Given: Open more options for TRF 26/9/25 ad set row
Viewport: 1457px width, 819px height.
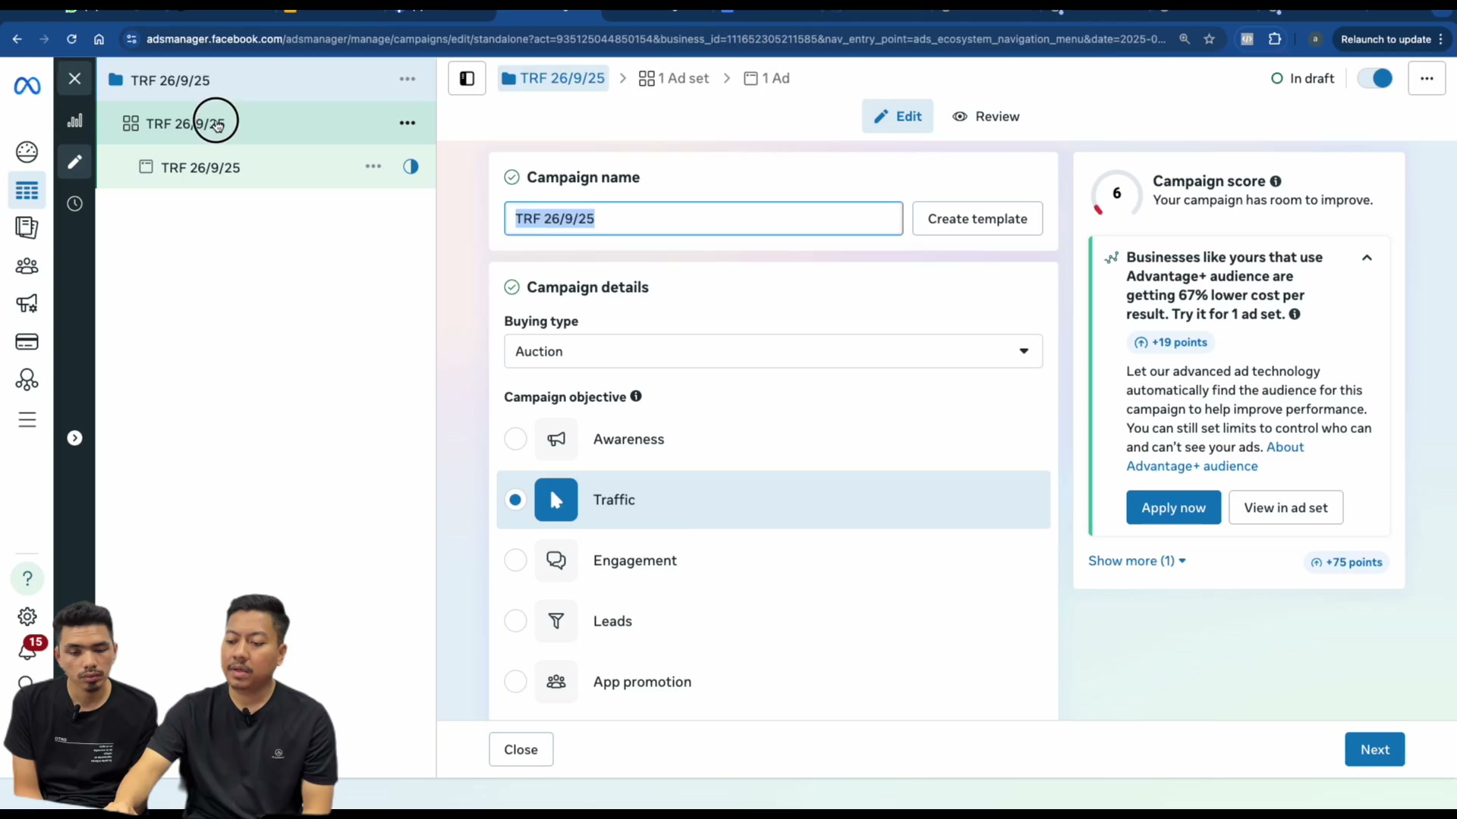Looking at the screenshot, I should pyautogui.click(x=408, y=123).
